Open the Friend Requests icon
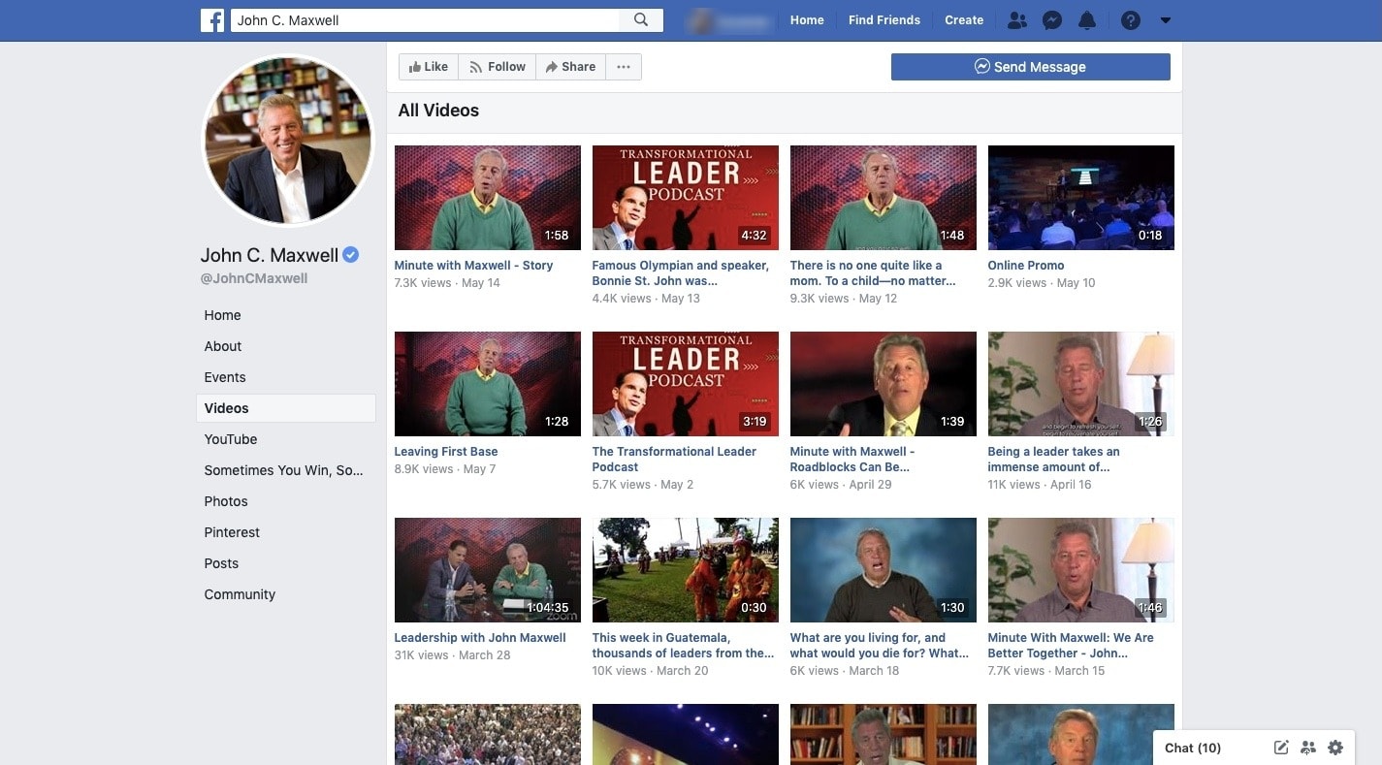 [x=1017, y=20]
